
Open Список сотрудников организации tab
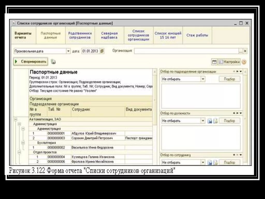(x=139, y=36)
